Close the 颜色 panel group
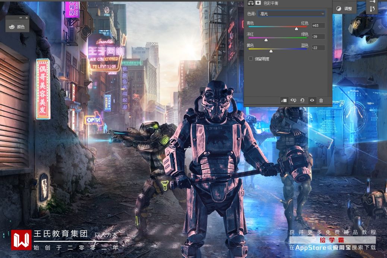This screenshot has width=387, height=258. pos(26,18)
